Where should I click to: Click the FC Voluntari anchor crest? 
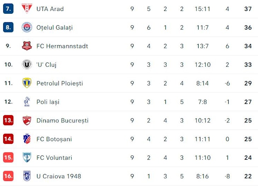pos(27,157)
